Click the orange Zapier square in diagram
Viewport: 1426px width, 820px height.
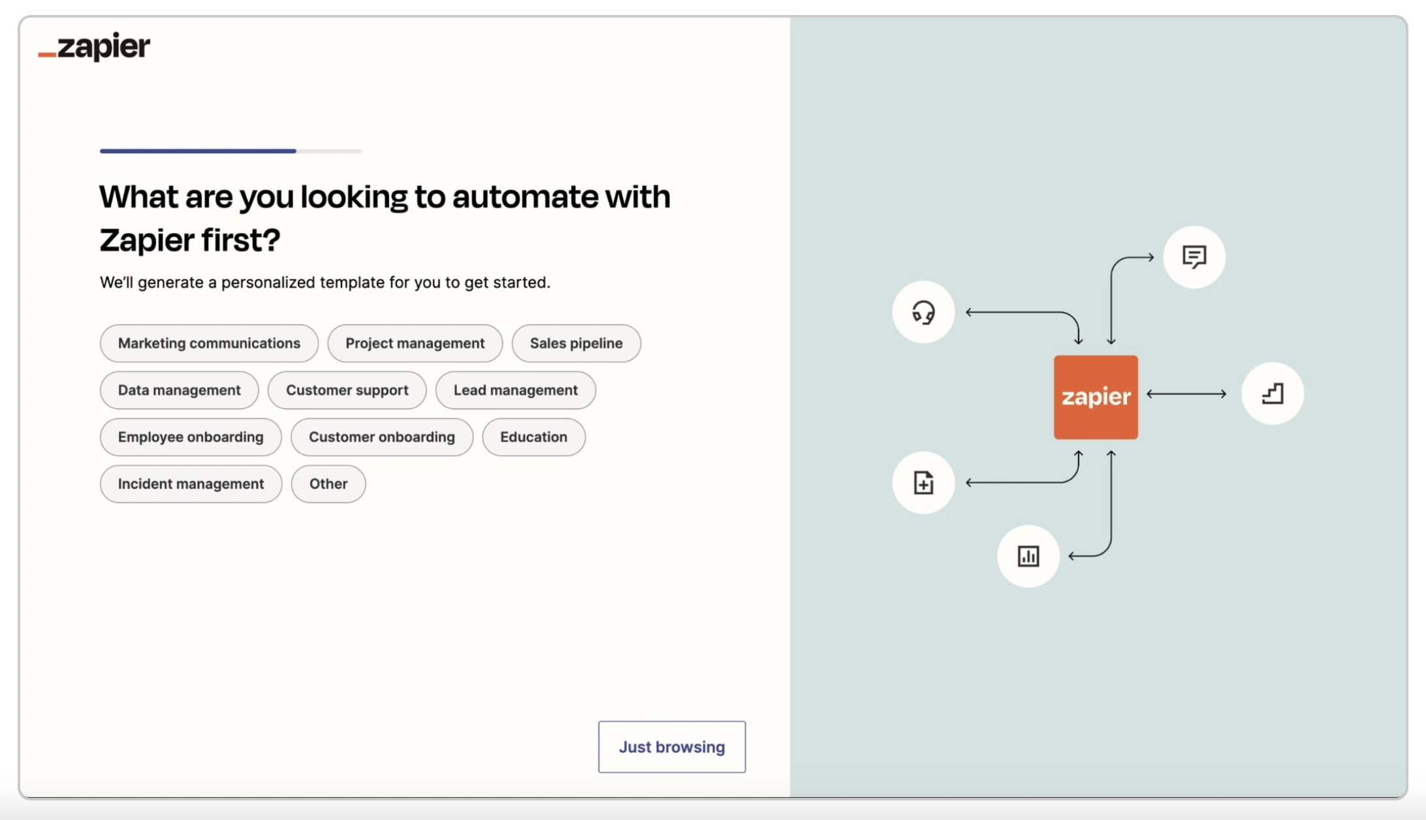[1096, 397]
